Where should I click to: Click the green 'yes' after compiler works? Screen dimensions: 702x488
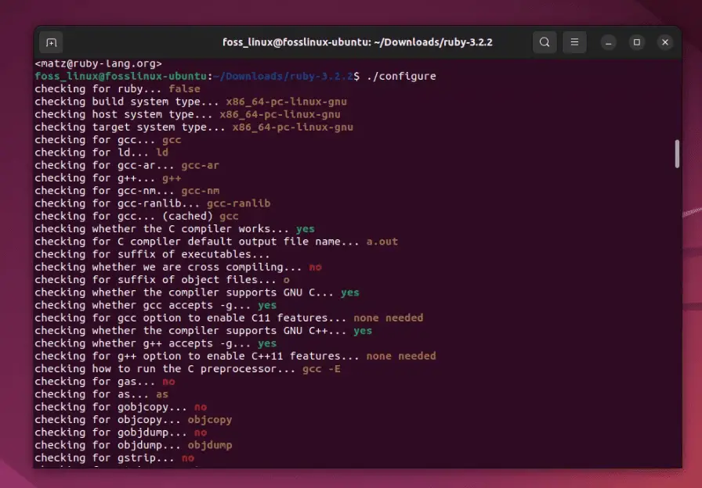pyautogui.click(x=306, y=229)
